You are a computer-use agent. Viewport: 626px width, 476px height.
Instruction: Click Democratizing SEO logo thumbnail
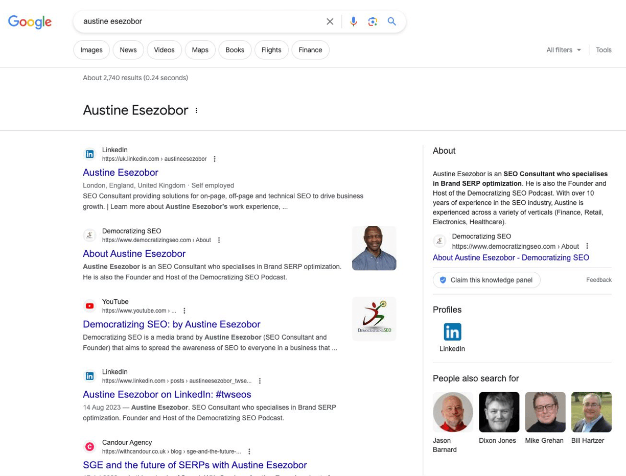pyautogui.click(x=374, y=319)
